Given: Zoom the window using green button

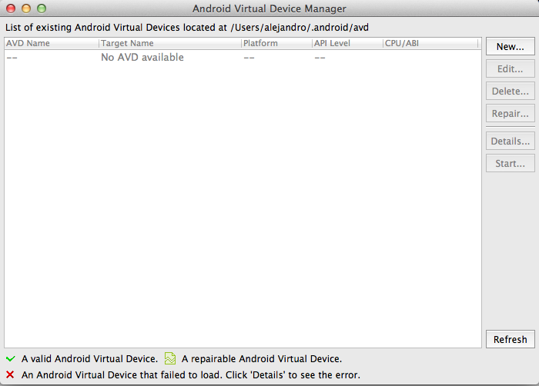Looking at the screenshot, I should [x=42, y=8].
